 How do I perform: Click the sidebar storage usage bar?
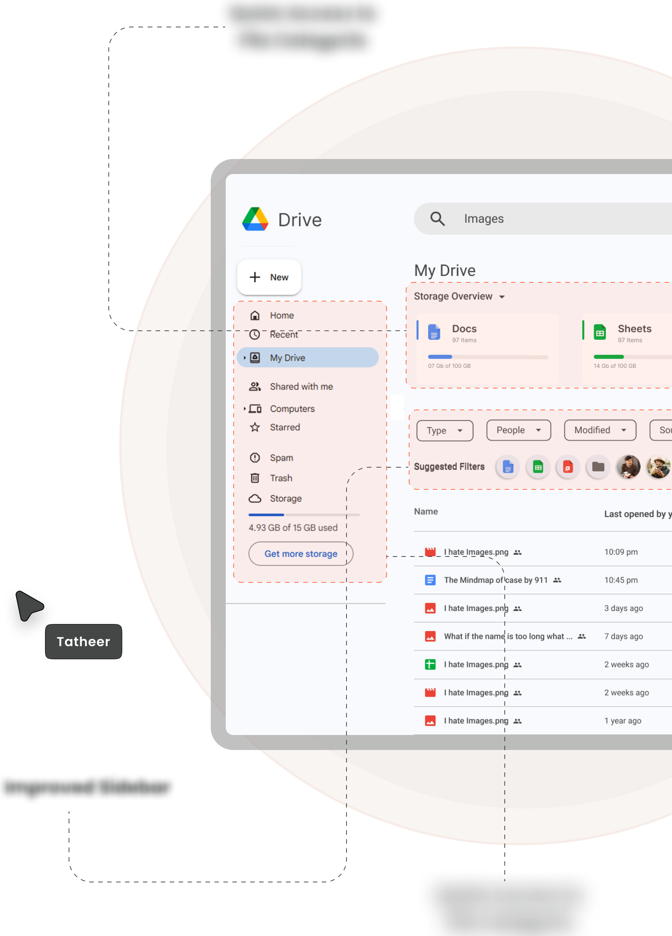click(304, 514)
